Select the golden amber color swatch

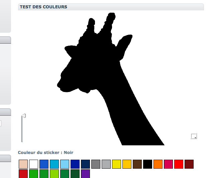[x=127, y=164]
